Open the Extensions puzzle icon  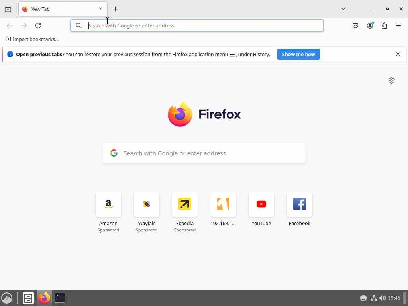point(384,25)
